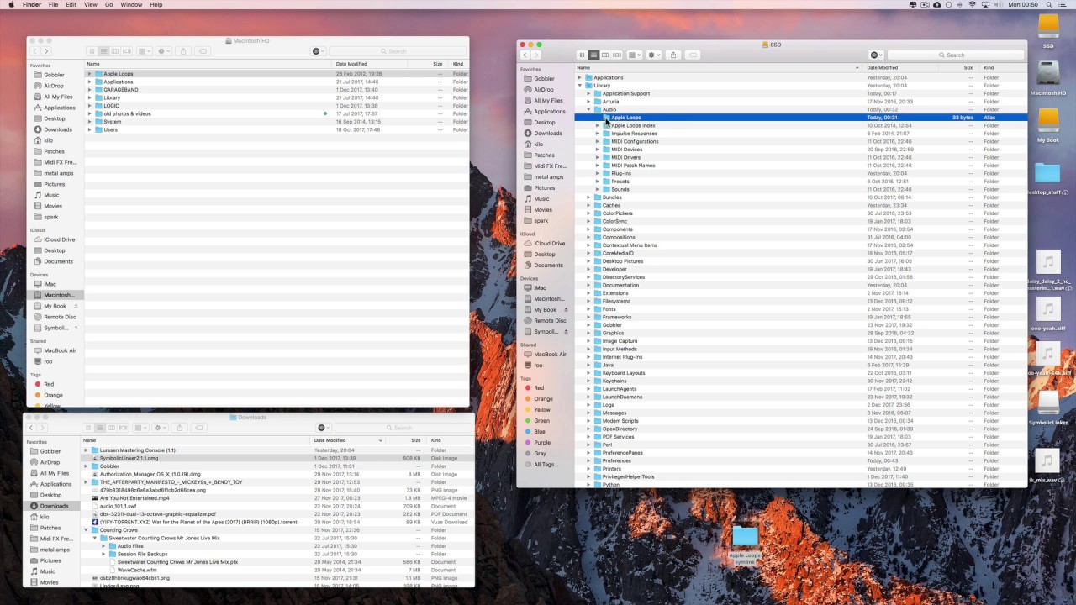The width and height of the screenshot is (1076, 605).
Task: Go back in the SSD window
Action: (525, 55)
